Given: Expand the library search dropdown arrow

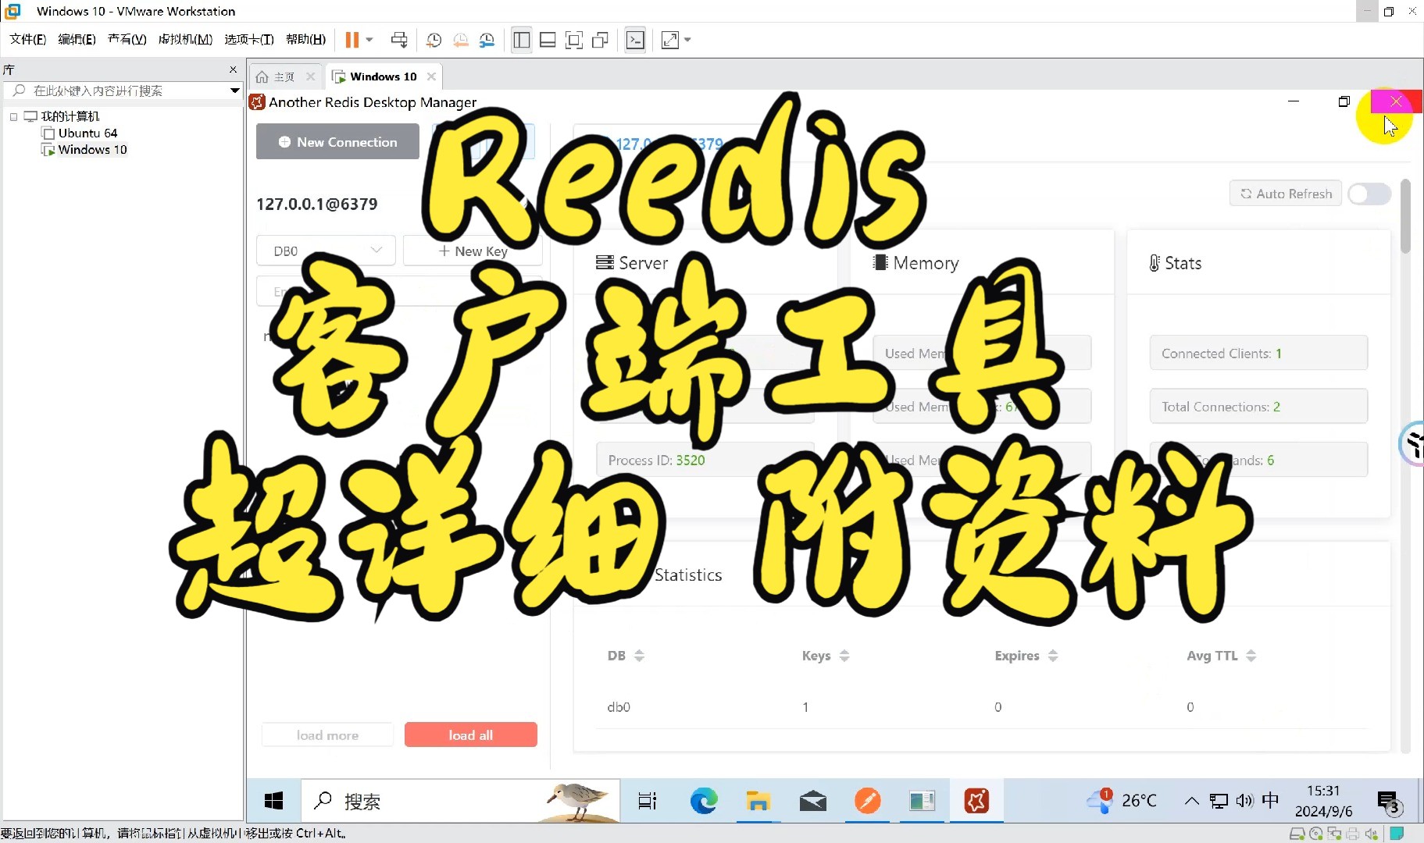Looking at the screenshot, I should 234,91.
